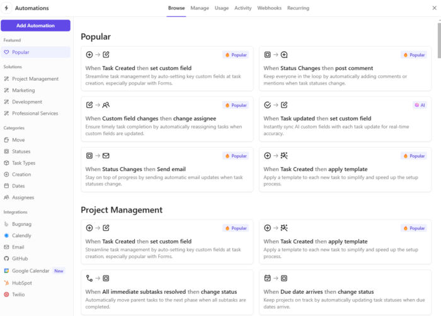441x316 pixels.
Task: Click the HubSpot integration icon
Action: pyautogui.click(x=6, y=283)
